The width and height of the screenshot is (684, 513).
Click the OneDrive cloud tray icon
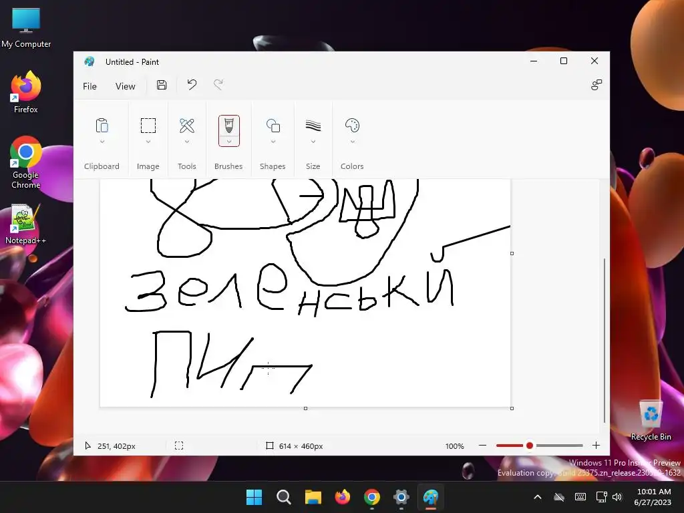[x=559, y=497]
